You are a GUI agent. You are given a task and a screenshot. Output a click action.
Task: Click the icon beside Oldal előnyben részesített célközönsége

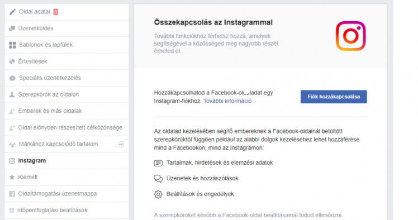[x=12, y=128]
